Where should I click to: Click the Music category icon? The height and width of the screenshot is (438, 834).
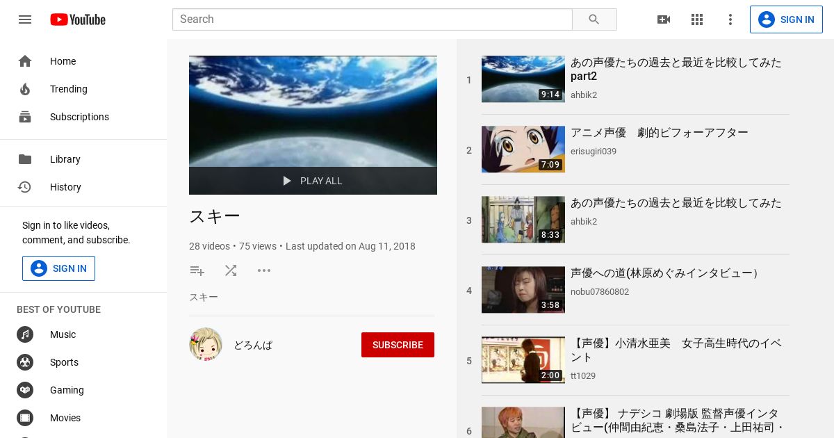click(25, 334)
